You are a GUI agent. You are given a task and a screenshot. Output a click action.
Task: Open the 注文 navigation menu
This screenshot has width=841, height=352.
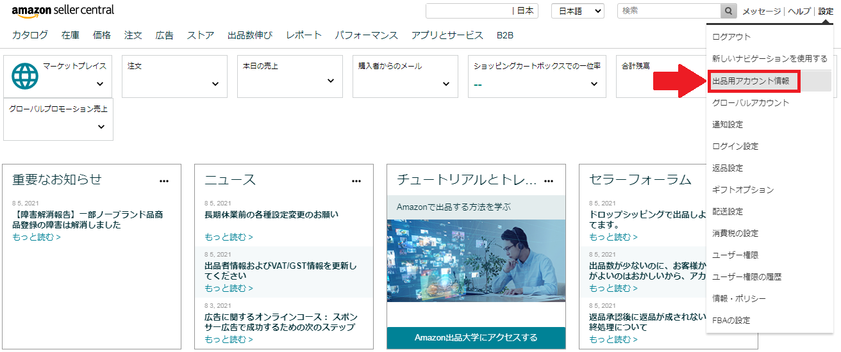133,35
